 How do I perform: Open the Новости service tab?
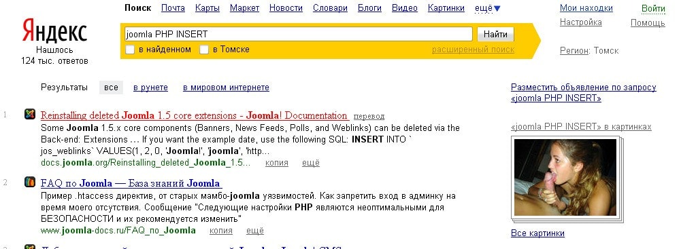pyautogui.click(x=286, y=7)
